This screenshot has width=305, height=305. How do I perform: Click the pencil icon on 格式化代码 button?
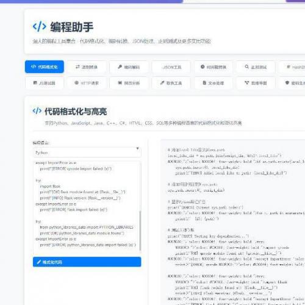tap(39, 262)
